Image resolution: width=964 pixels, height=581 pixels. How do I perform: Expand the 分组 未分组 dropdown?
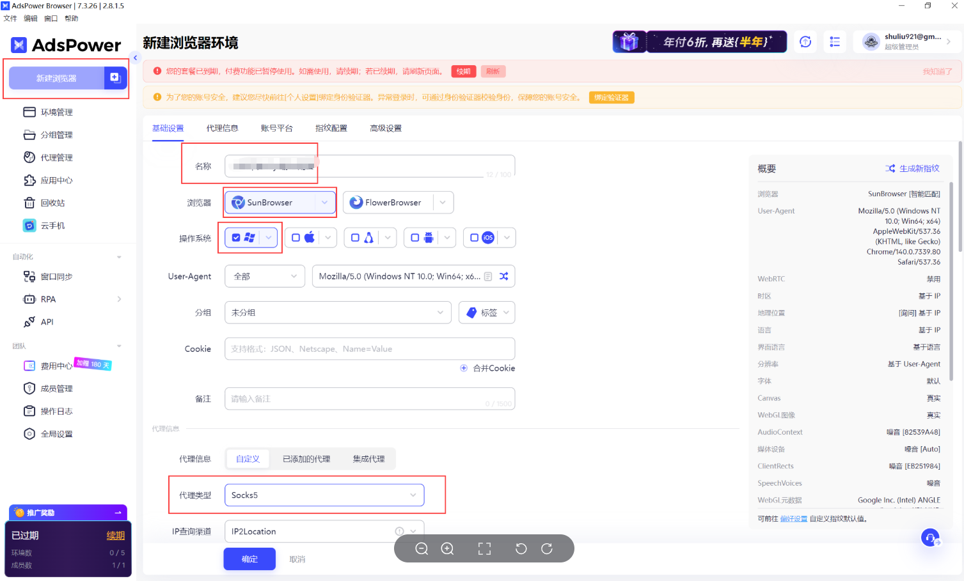click(x=337, y=313)
